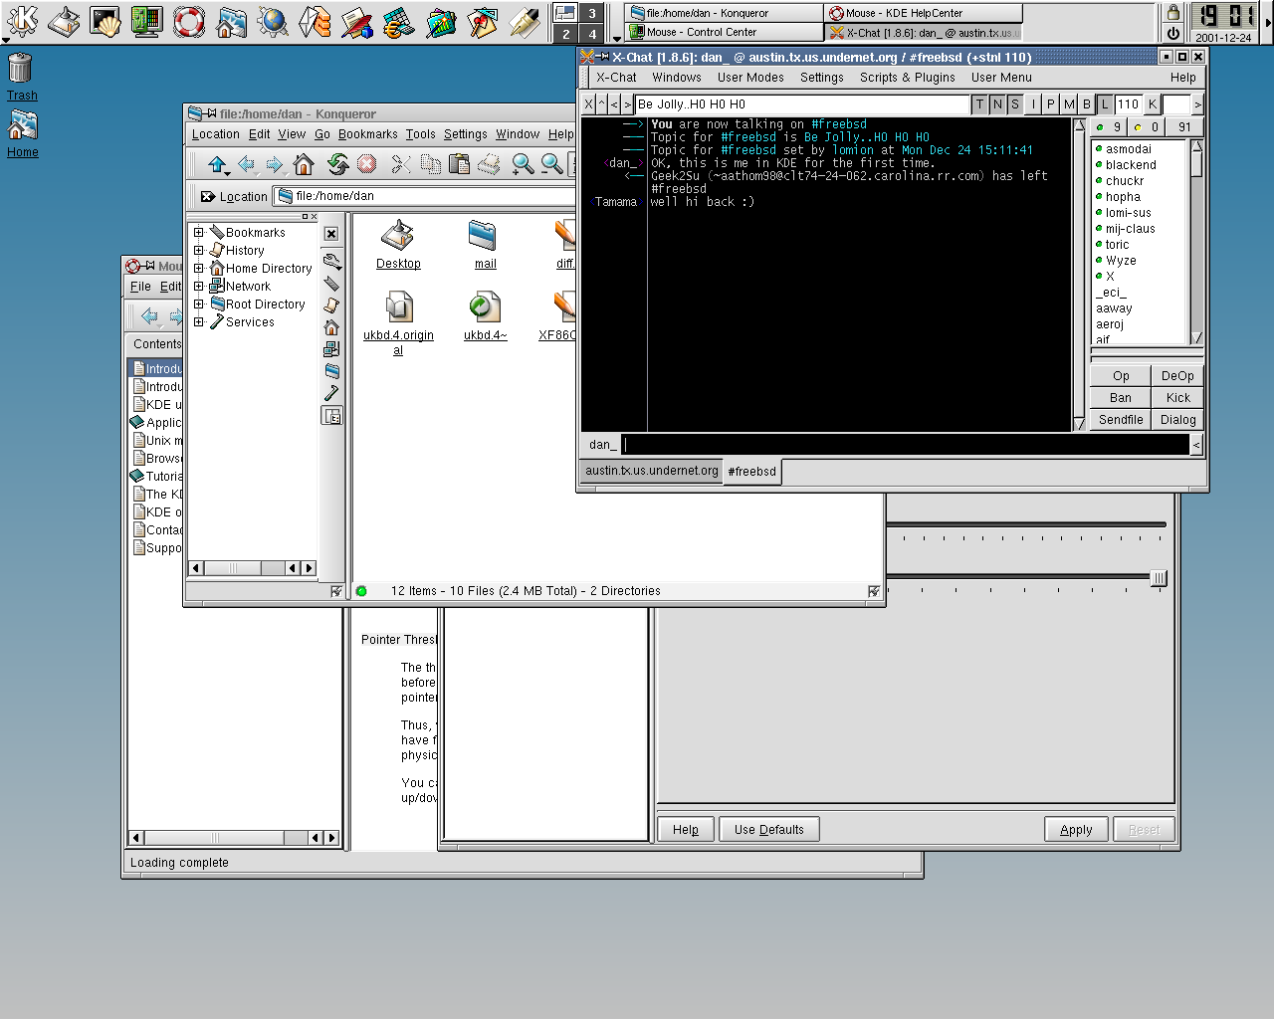Click slider handle in Mouse Control Center
The width and height of the screenshot is (1274, 1019).
click(1159, 578)
